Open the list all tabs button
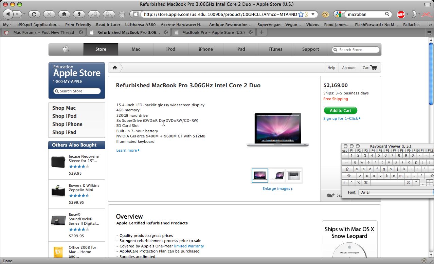434x264 pixels. (x=429, y=32)
